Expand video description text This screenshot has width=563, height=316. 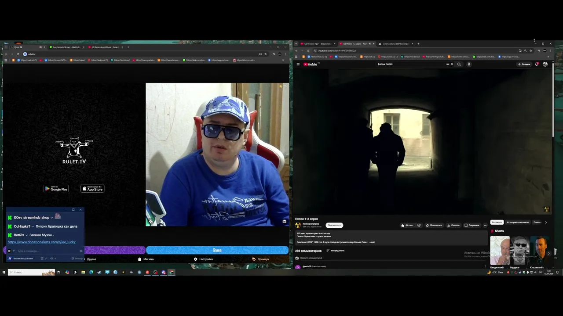(372, 242)
